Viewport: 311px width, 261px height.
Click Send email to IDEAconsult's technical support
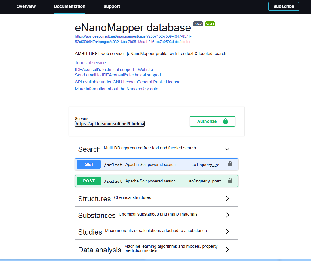click(x=118, y=75)
